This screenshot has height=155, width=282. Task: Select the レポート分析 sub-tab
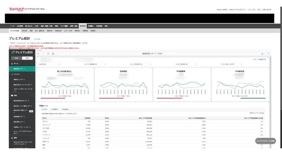(x=68, y=31)
